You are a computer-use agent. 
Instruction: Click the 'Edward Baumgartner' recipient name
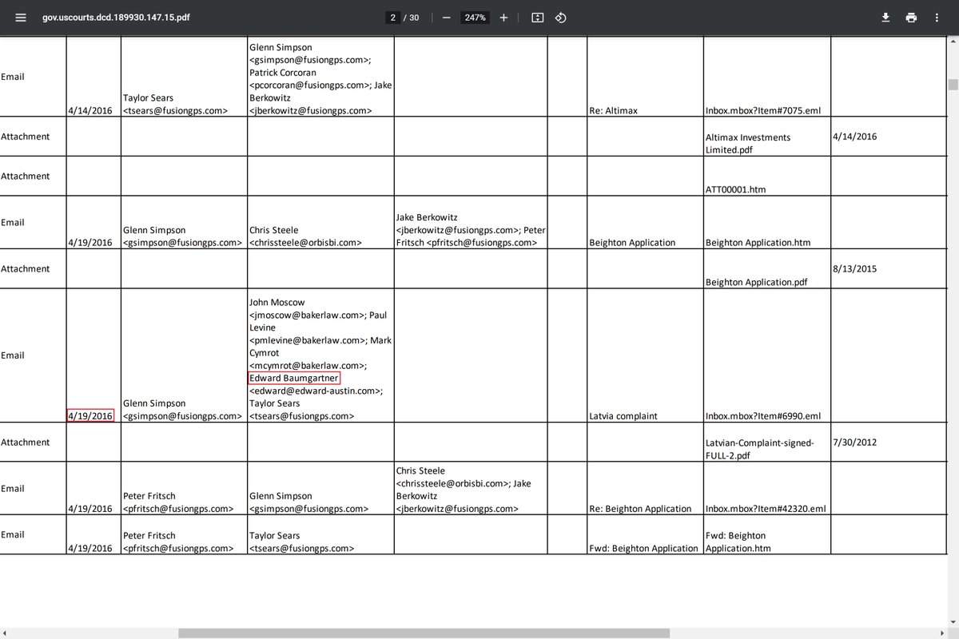point(294,378)
